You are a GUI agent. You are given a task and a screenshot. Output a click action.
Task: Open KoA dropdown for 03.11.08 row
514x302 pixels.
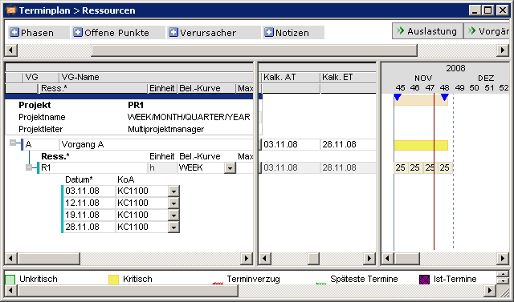(173, 191)
